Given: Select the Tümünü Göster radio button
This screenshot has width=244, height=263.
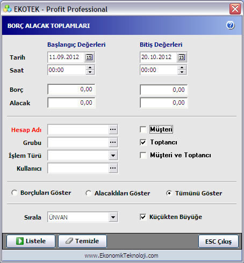Looking at the screenshot, I should (x=169, y=193).
